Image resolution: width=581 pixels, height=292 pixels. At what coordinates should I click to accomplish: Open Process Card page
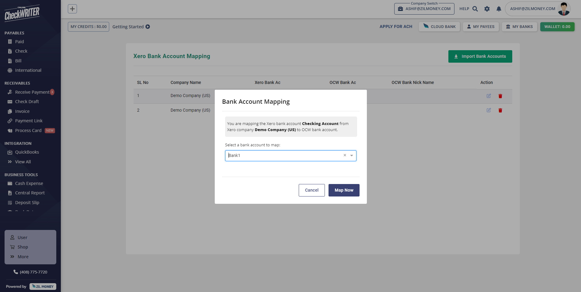click(28, 130)
